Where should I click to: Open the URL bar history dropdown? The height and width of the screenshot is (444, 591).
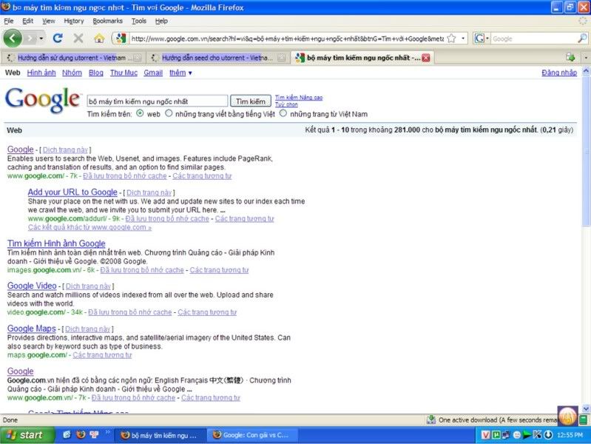pos(463,38)
